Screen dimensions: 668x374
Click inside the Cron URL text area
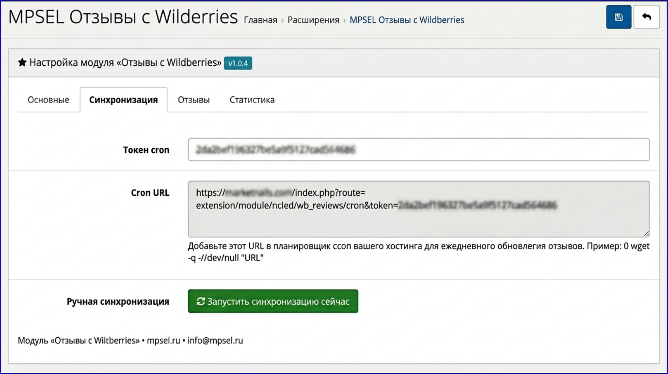tap(419, 209)
